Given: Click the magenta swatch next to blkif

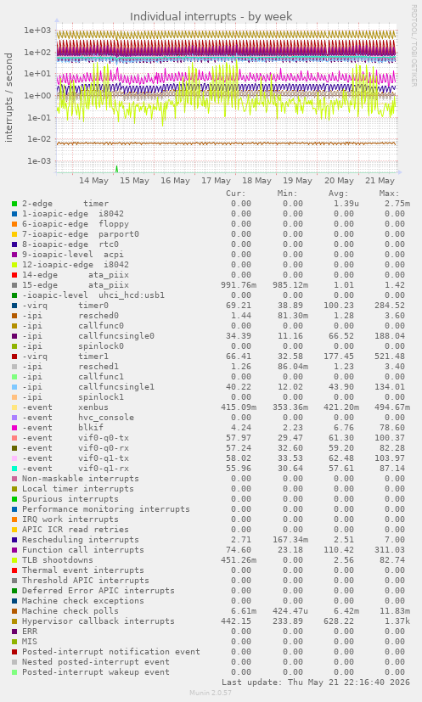Looking at the screenshot, I should tap(14, 428).
